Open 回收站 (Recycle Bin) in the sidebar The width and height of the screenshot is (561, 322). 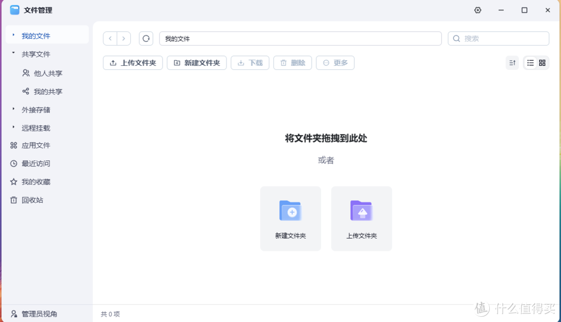click(x=32, y=200)
